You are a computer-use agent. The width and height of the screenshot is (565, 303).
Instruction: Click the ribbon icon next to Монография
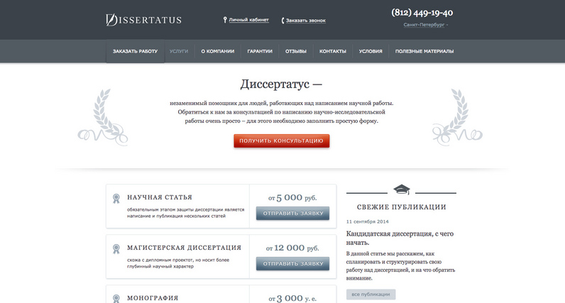tap(116, 299)
